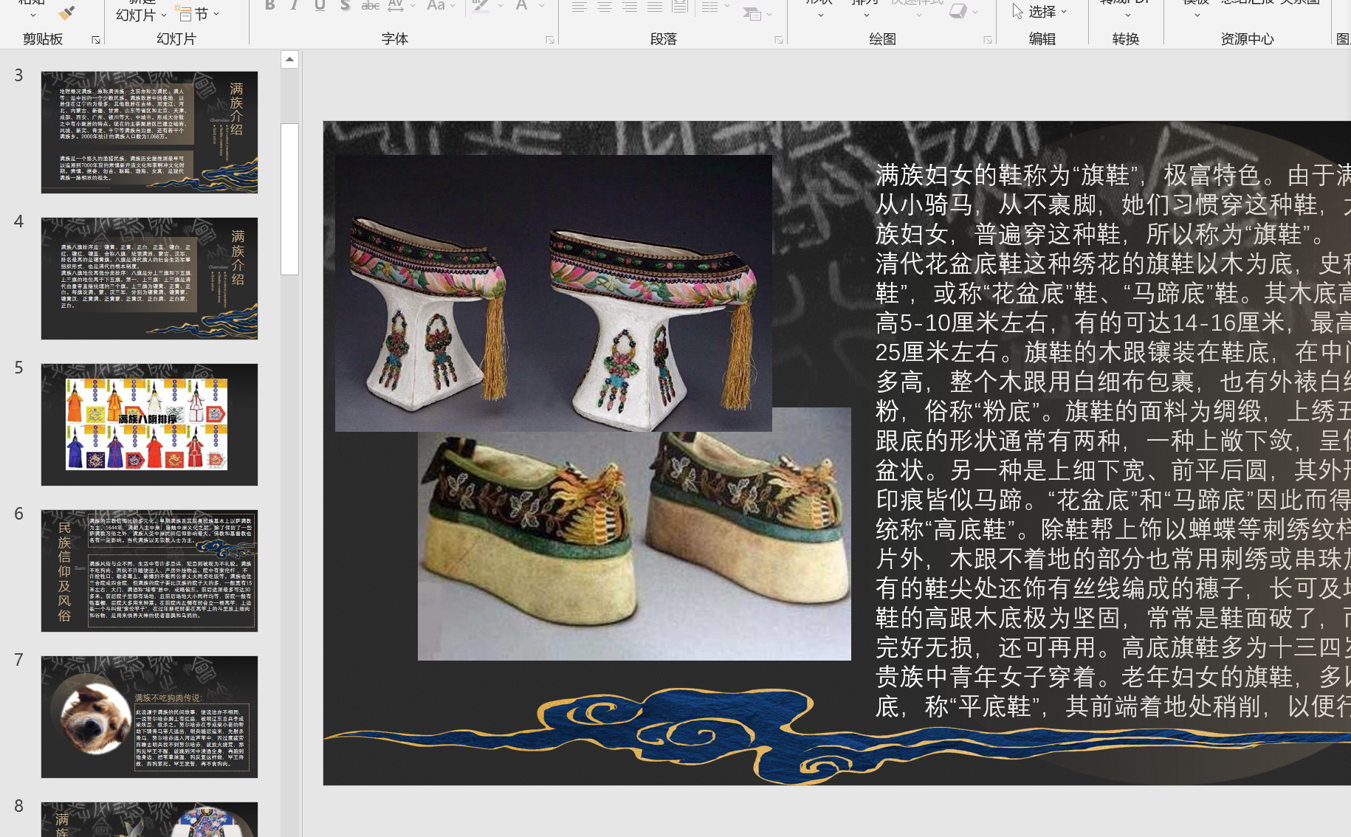Toggle bold formatting

270,6
